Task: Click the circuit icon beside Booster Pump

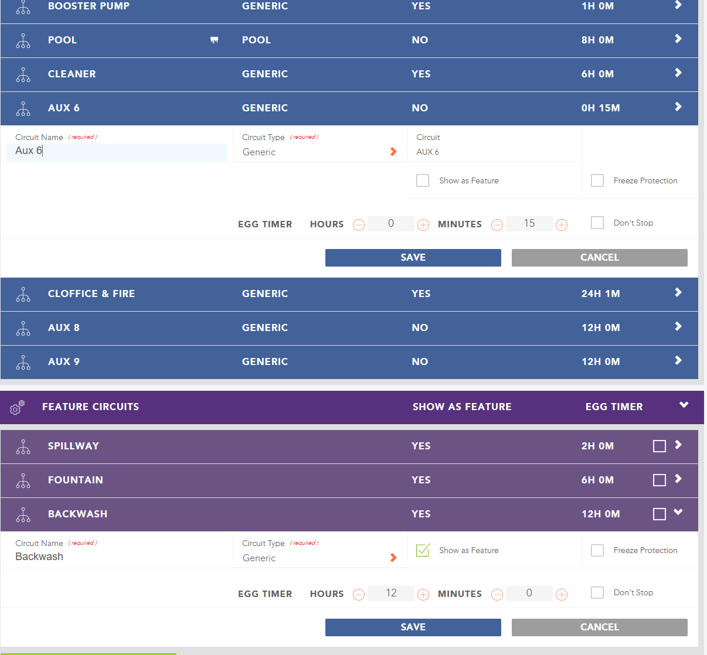Action: (23, 7)
